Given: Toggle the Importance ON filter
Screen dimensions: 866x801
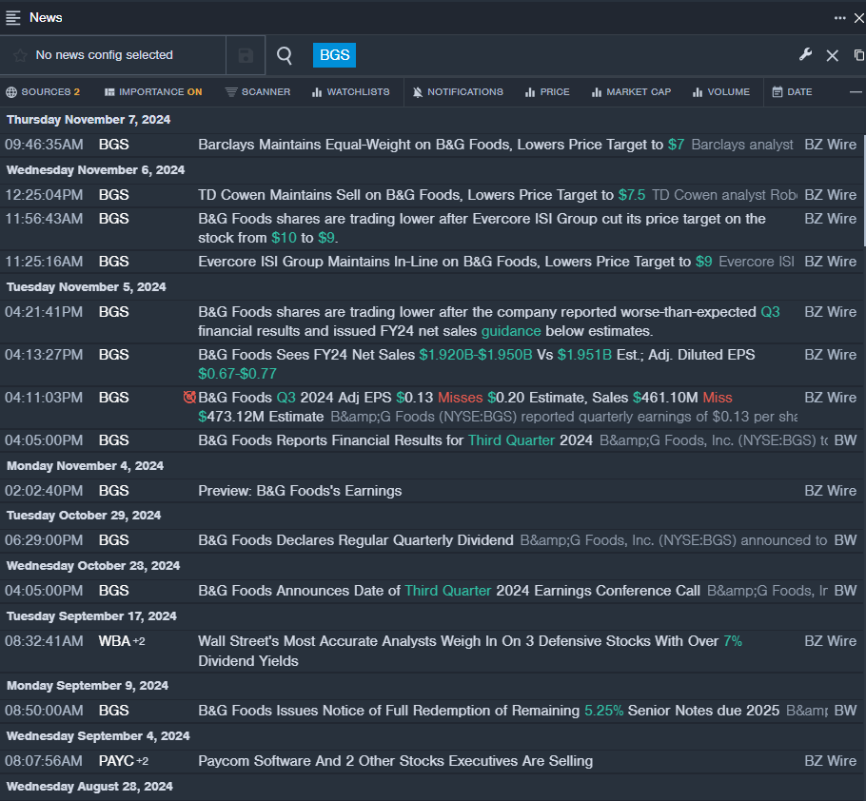Looking at the screenshot, I should click(153, 92).
